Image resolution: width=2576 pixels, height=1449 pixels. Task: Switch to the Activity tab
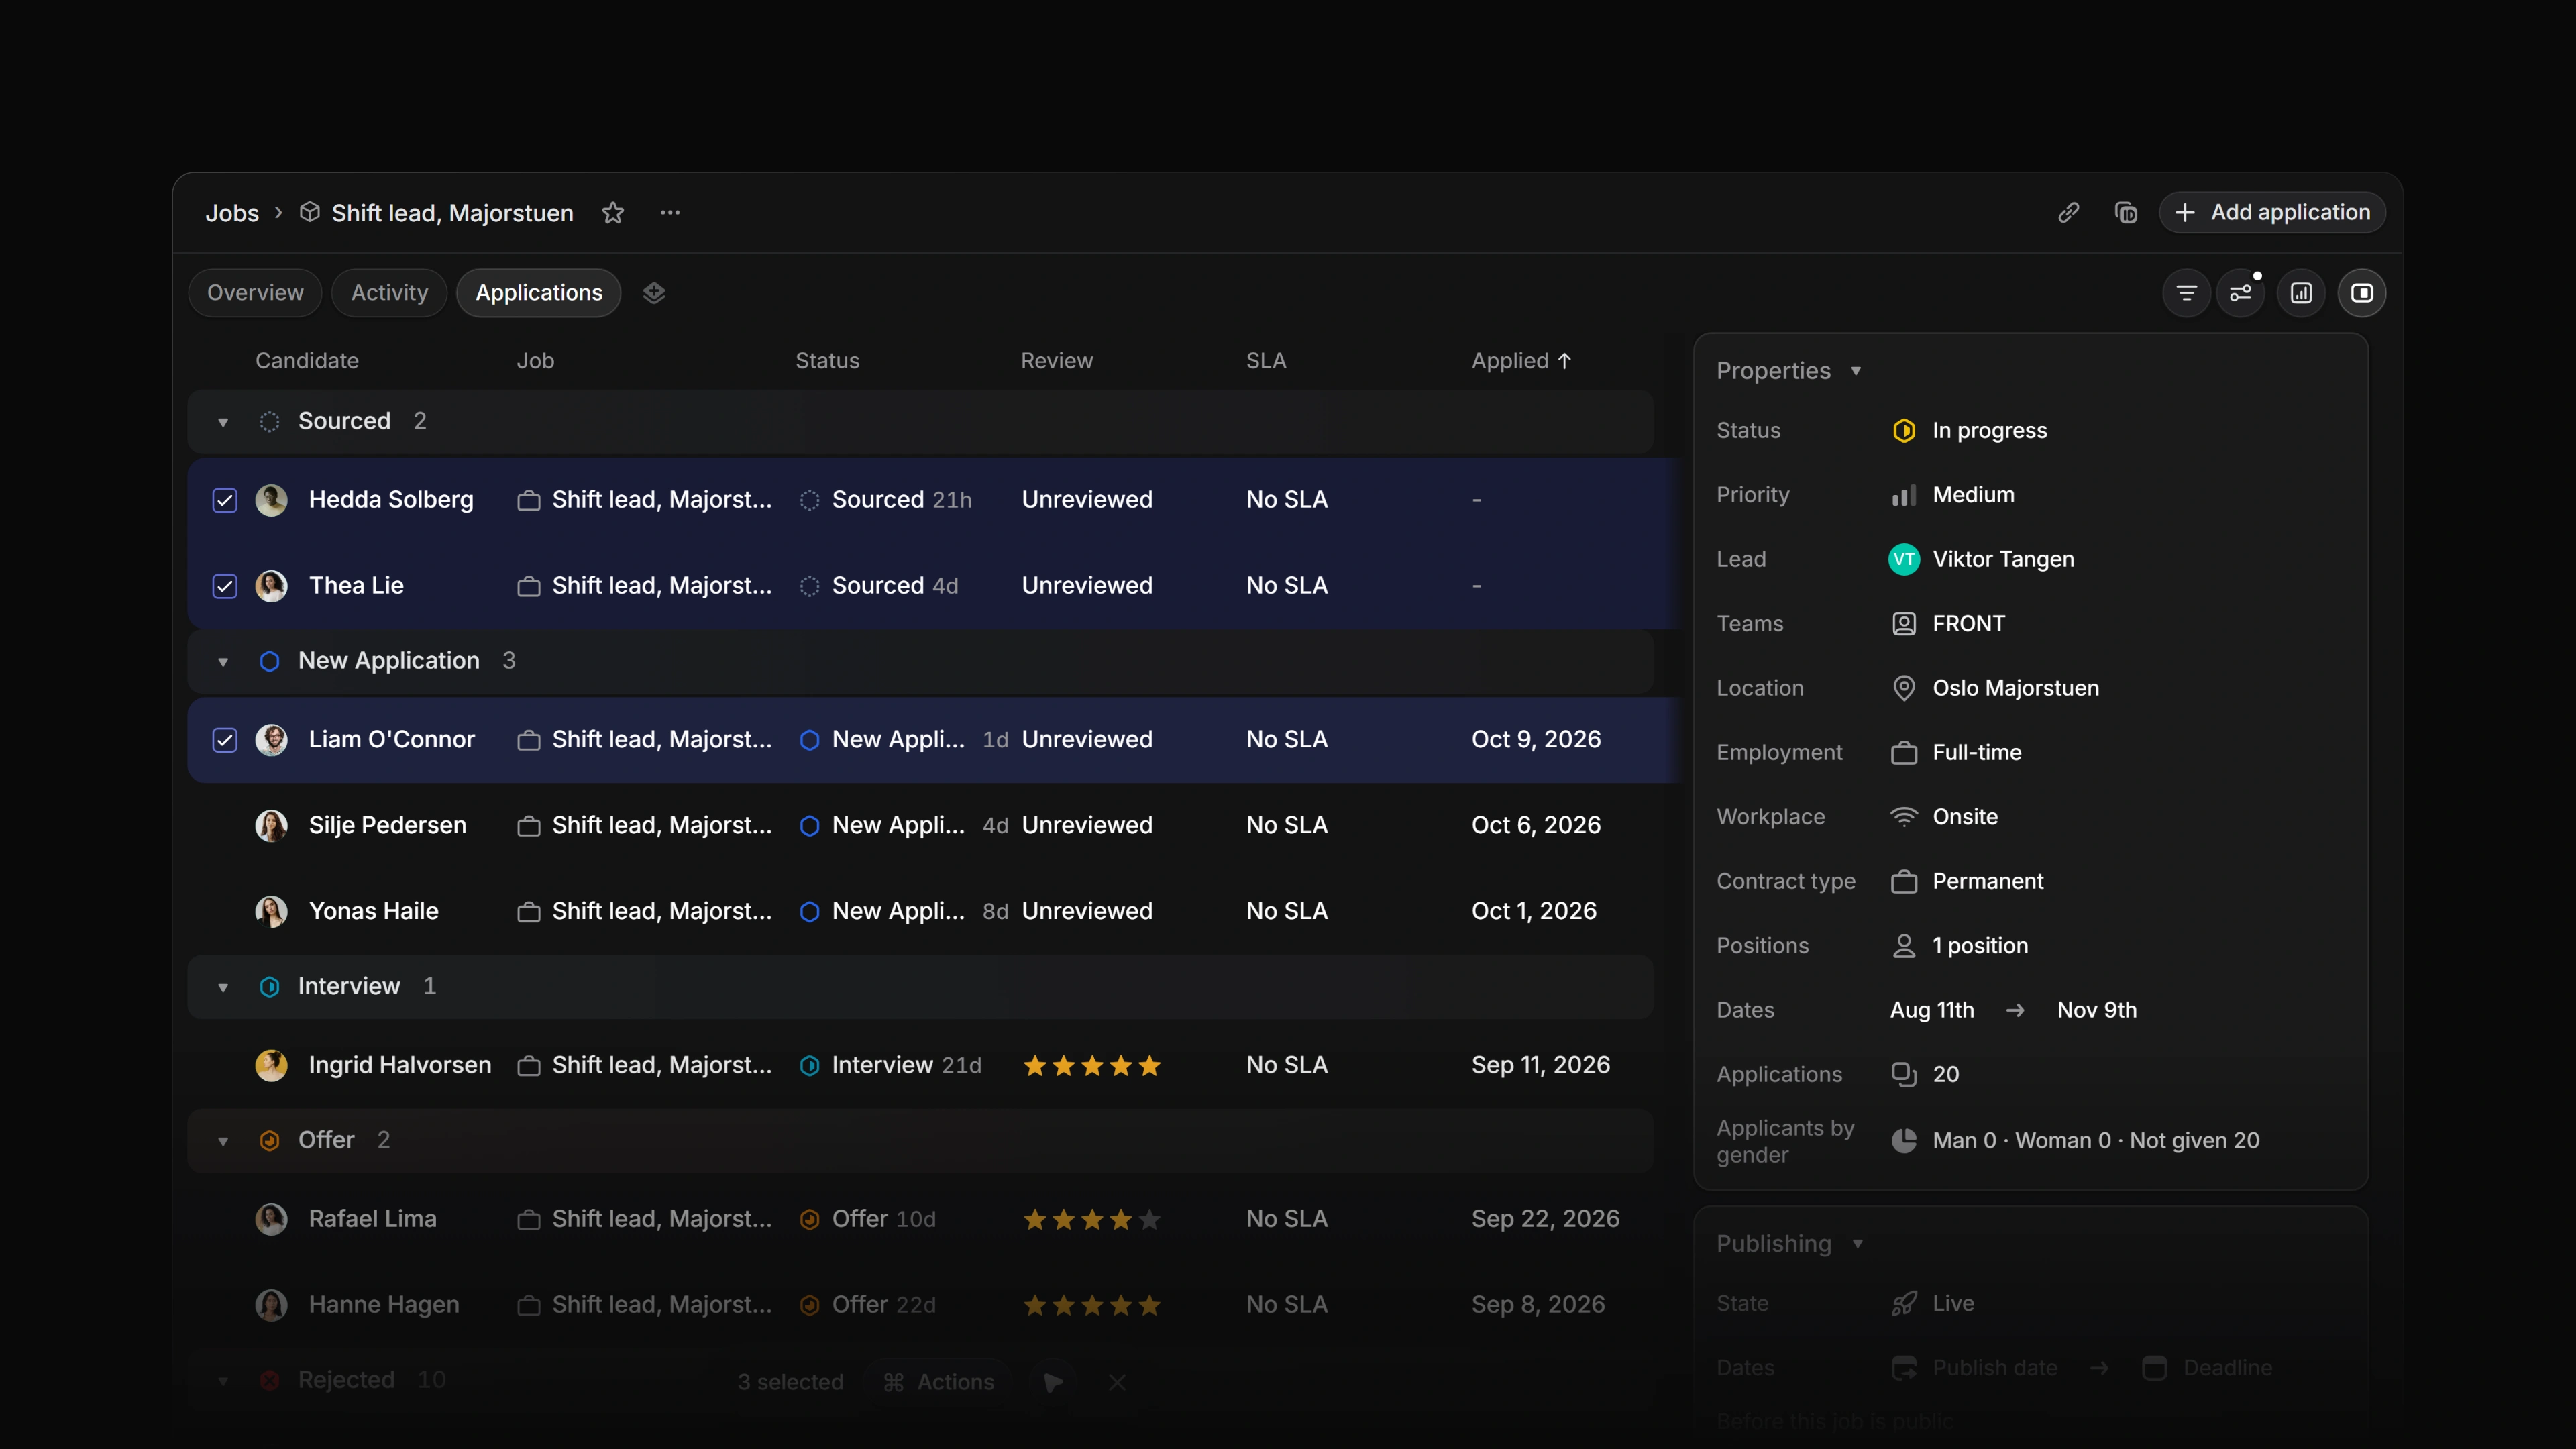tap(389, 293)
